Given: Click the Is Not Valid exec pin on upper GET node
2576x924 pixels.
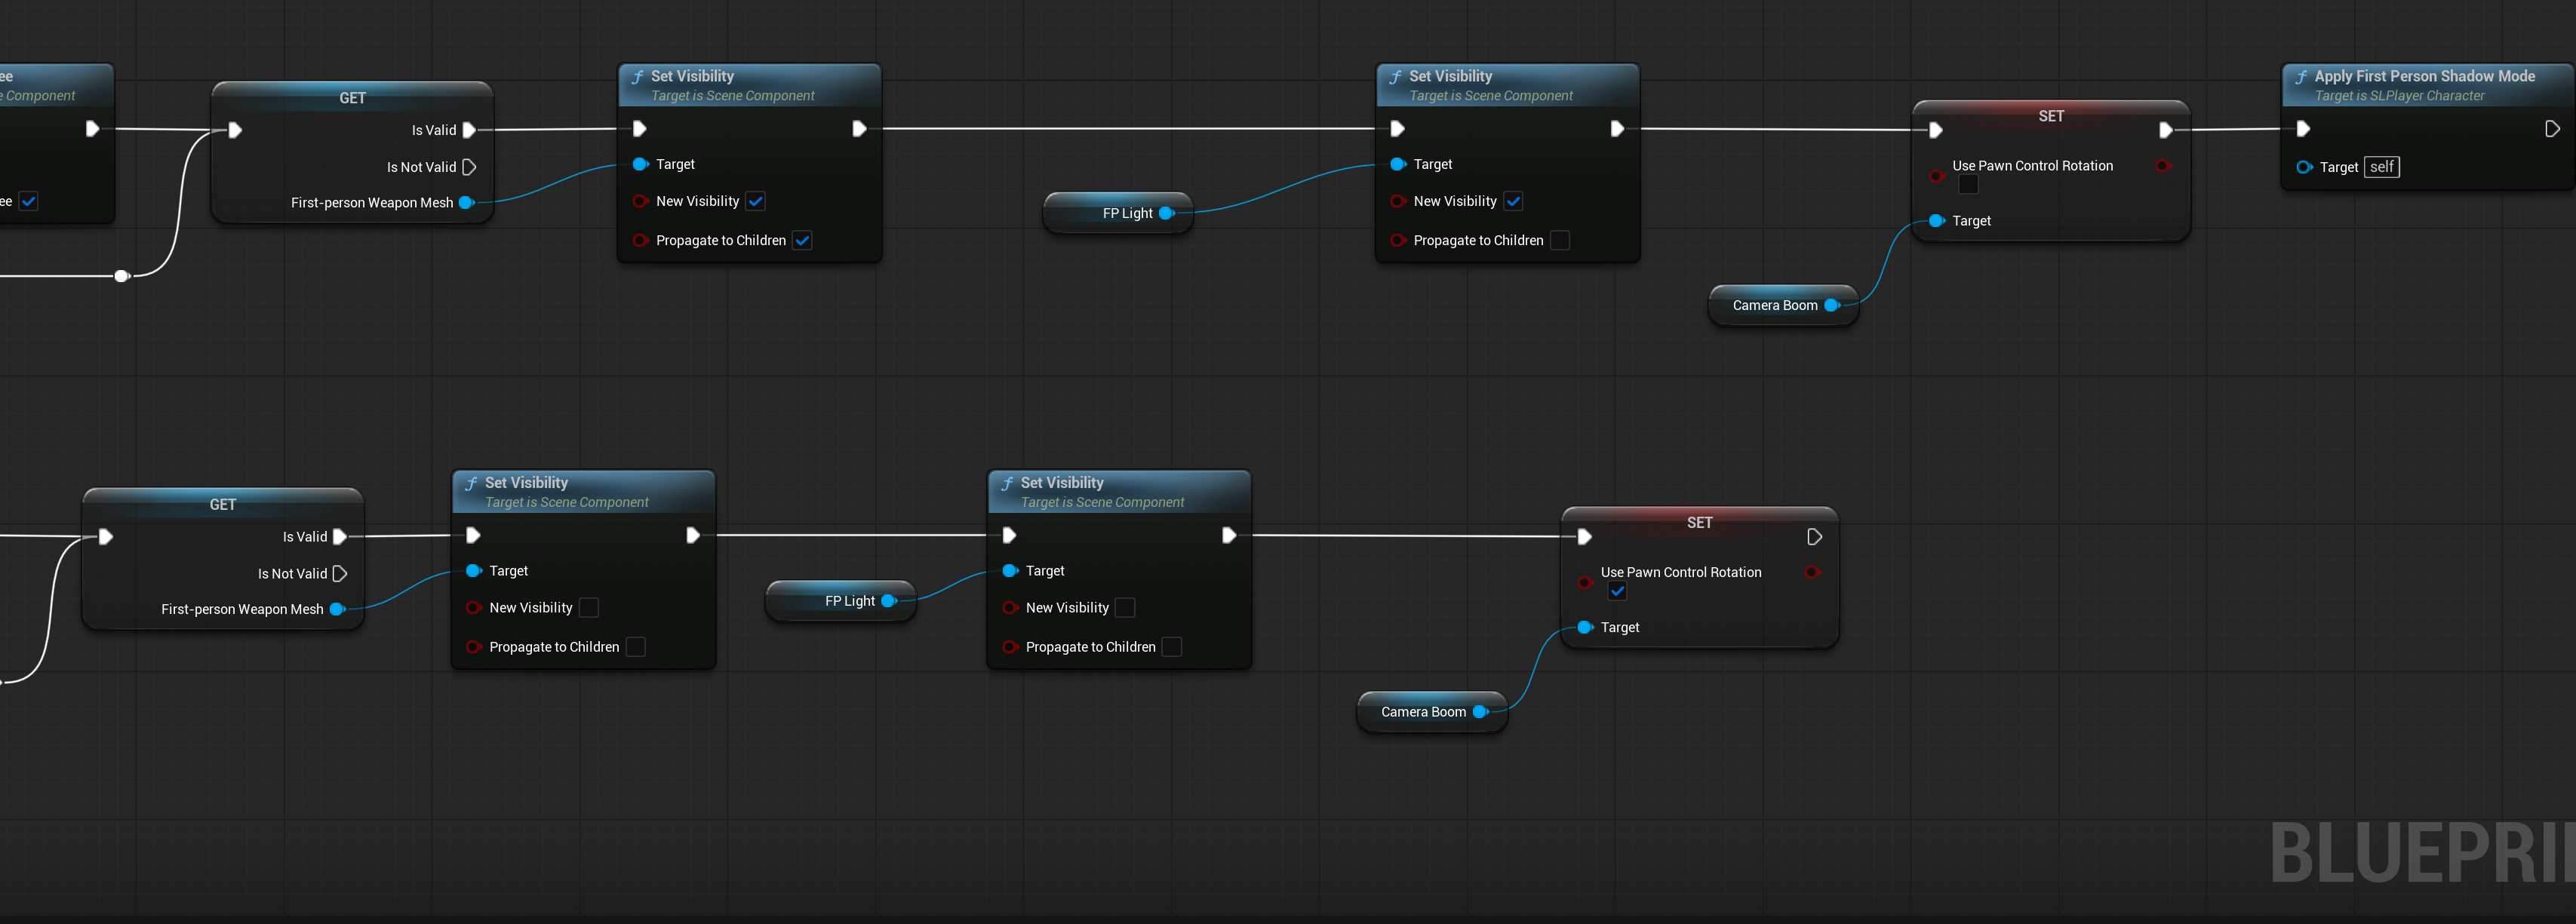Looking at the screenshot, I should coord(469,167).
